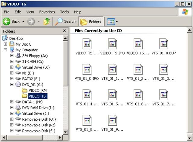Open the Back history dropdown arrow

point(23,22)
